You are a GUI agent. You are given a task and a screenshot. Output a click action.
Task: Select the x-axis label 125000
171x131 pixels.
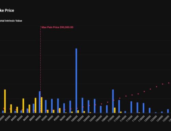click(x=166, y=119)
